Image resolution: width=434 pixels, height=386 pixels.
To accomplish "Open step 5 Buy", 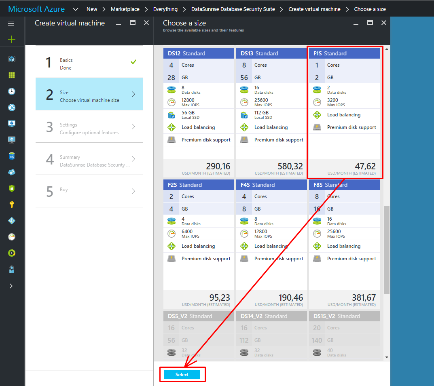I will click(89, 191).
